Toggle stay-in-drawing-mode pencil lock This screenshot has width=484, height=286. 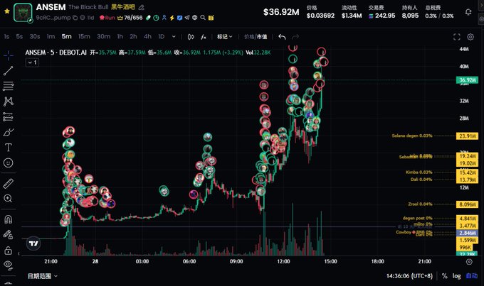pyautogui.click(x=9, y=235)
